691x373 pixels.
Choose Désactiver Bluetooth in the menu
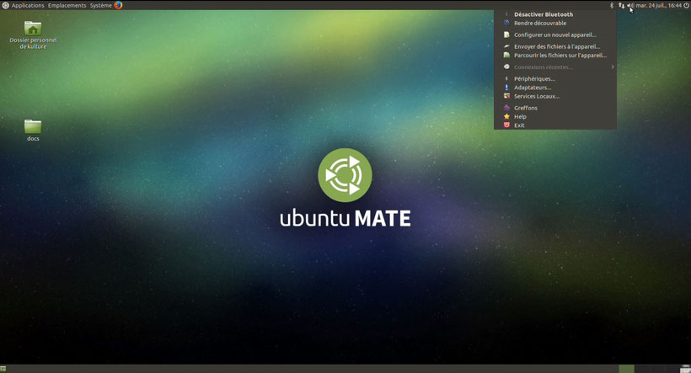(x=554, y=14)
